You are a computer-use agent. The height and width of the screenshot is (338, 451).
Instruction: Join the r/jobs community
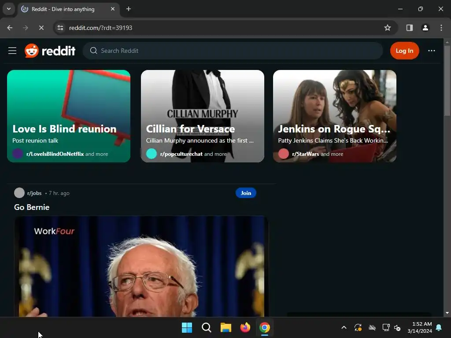[246, 193]
